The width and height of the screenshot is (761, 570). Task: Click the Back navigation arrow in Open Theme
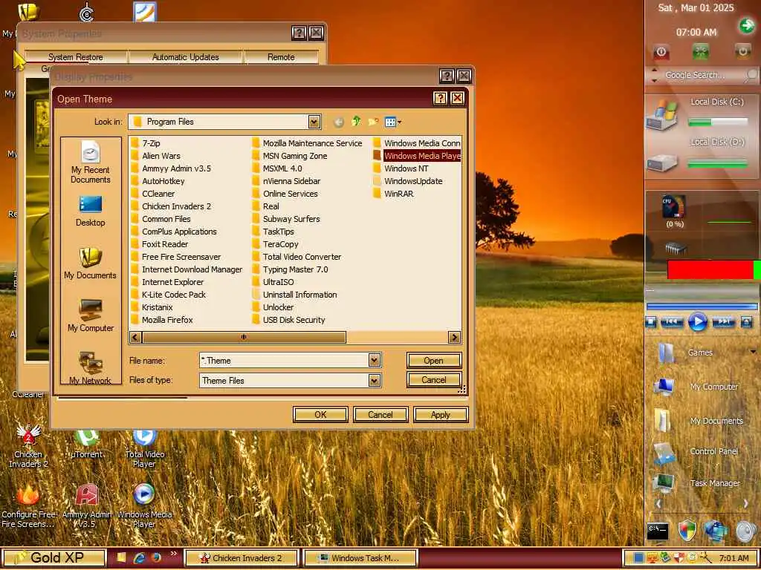tap(339, 122)
